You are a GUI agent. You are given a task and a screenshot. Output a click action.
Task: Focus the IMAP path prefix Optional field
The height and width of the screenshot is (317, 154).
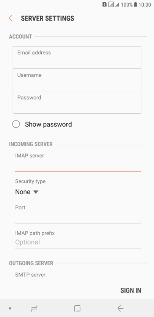(78, 242)
